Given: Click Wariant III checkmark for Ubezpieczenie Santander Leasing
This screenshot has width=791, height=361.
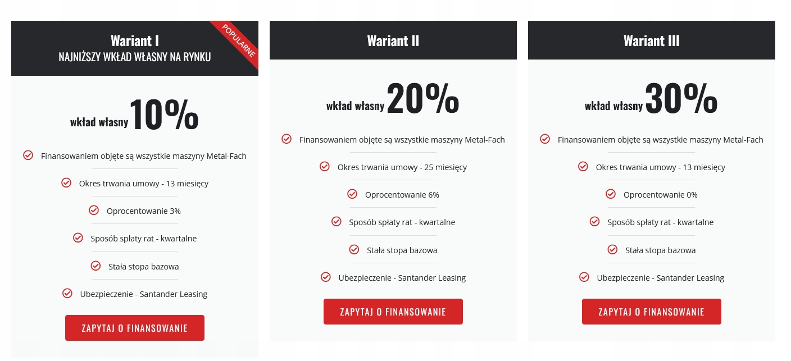Looking at the screenshot, I should click(584, 277).
